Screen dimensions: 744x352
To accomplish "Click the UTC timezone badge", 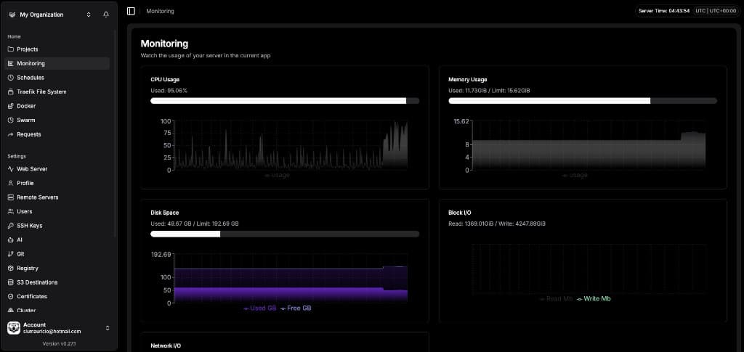I will coord(716,11).
